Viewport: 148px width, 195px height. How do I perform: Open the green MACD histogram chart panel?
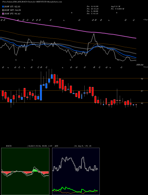tap(25, 171)
